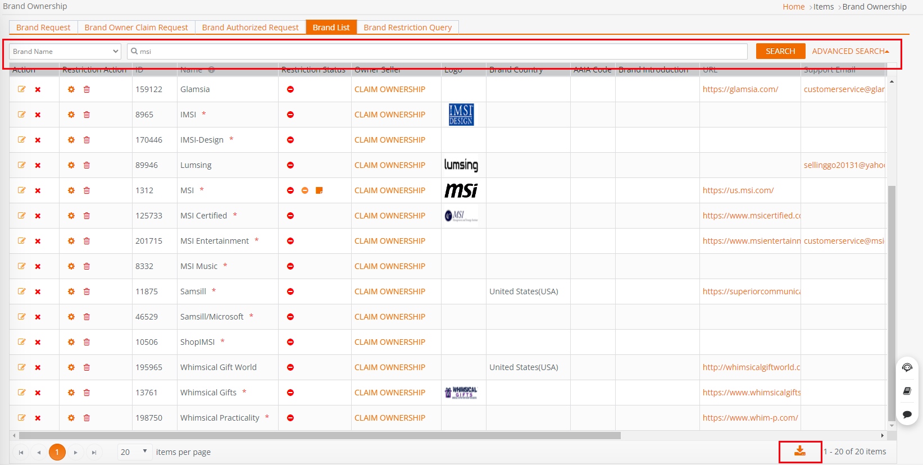Click the Home breadcrumb link
Screen dimensions: 923x465
pyautogui.click(x=794, y=7)
